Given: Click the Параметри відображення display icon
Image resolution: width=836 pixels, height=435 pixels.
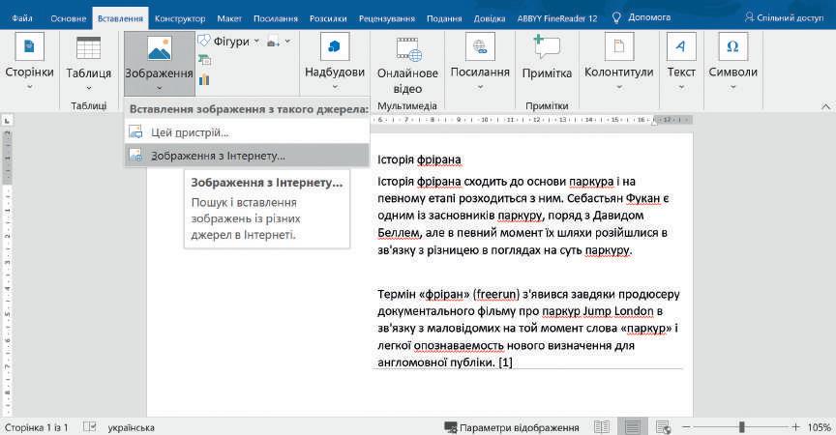Looking at the screenshot, I should [451, 427].
